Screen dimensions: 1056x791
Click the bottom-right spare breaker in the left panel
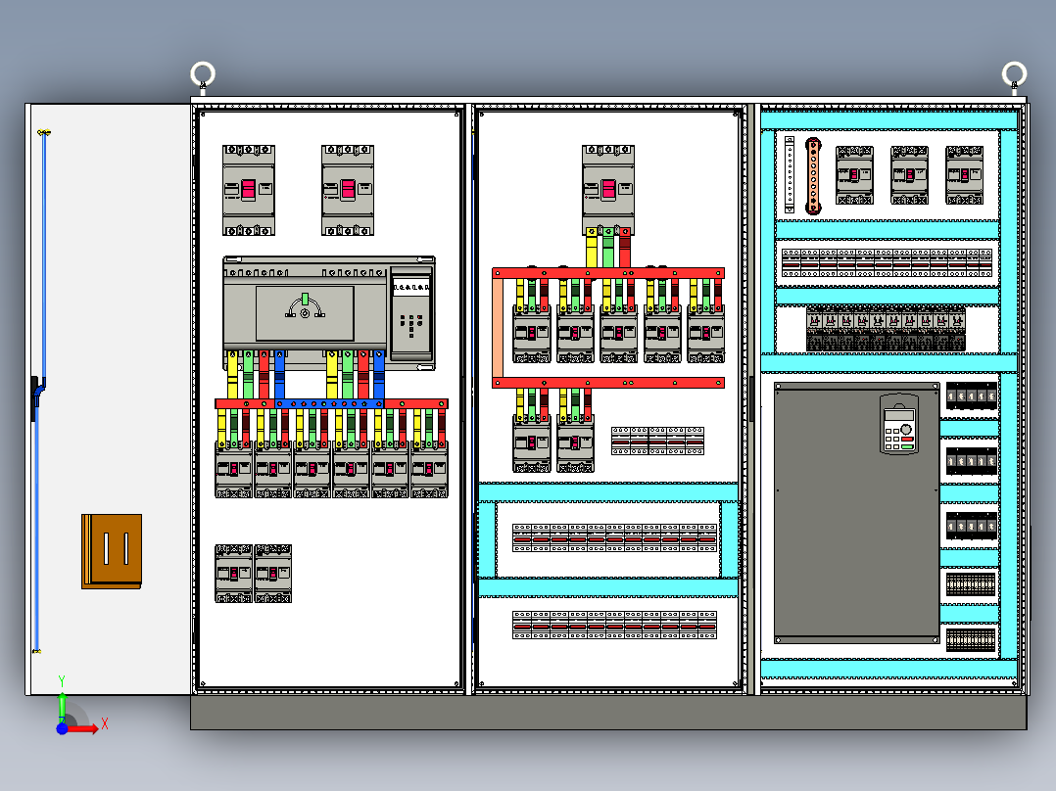pos(272,574)
